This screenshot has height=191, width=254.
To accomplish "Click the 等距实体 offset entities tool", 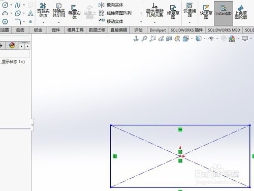I will (x=74, y=12).
